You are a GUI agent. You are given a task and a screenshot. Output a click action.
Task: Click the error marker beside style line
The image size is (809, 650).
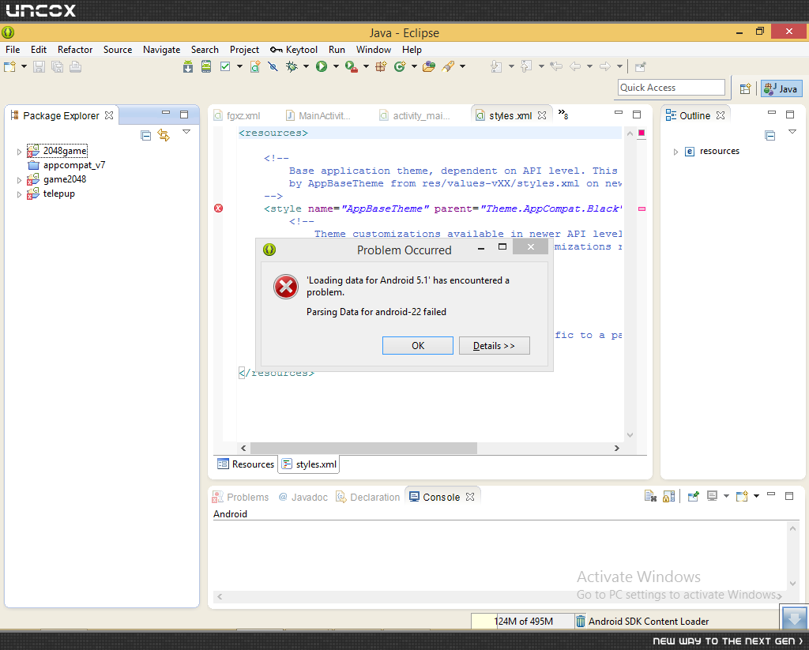[x=218, y=209]
